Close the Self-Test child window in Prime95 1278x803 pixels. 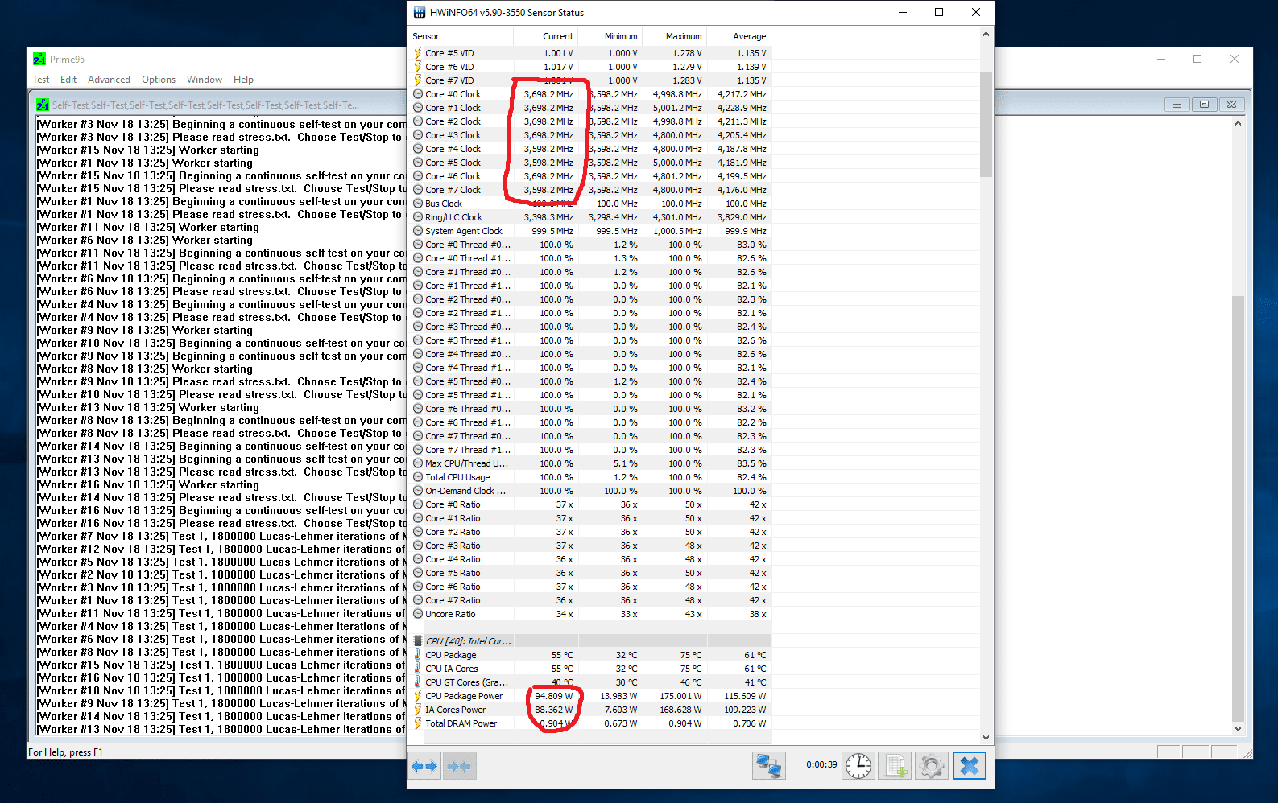[x=1231, y=105]
